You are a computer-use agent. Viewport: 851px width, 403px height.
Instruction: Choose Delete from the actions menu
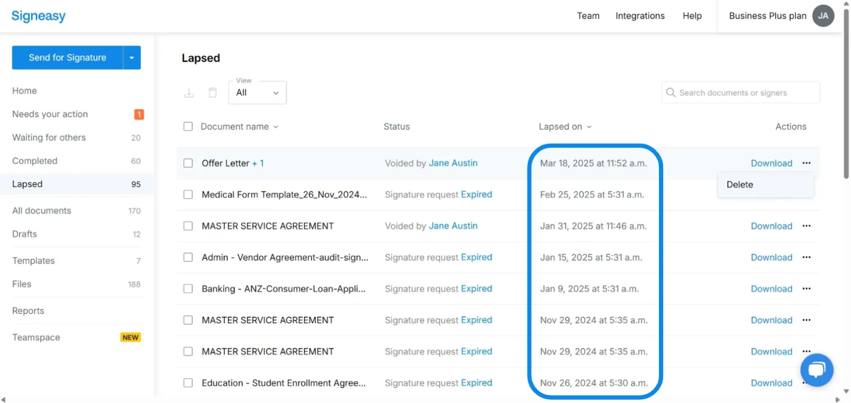point(765,185)
